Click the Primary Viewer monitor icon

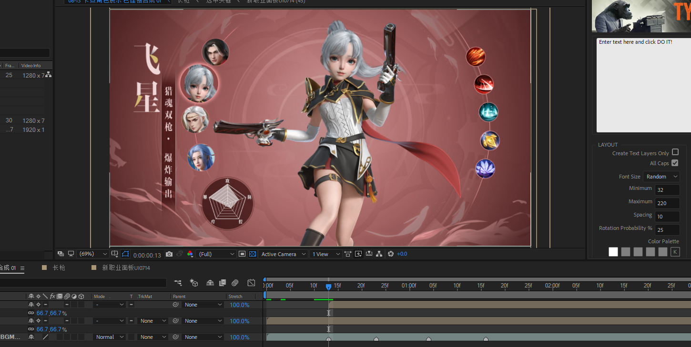pyautogui.click(x=71, y=254)
